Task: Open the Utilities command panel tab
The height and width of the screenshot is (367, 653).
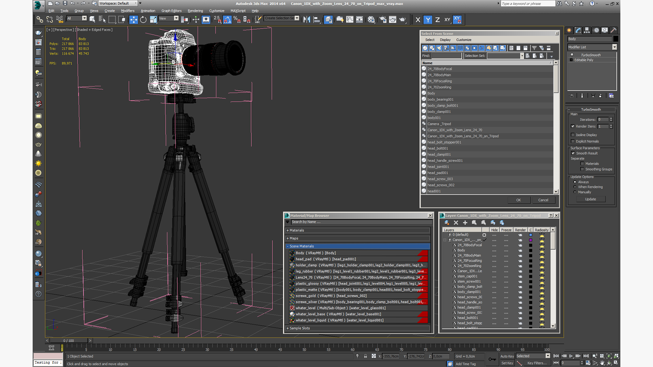Action: point(614,30)
